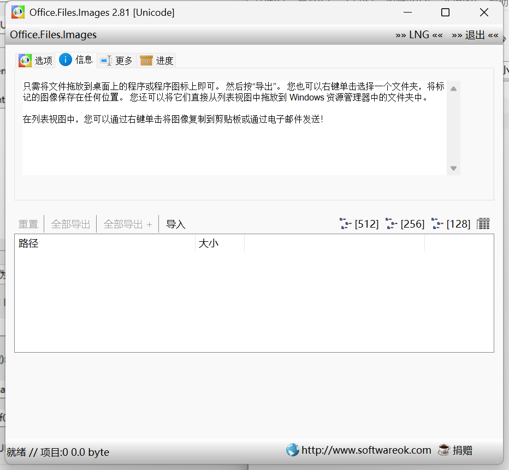The height and width of the screenshot is (470, 509).
Task: Click »» 退出 «« to exit
Action: point(474,34)
